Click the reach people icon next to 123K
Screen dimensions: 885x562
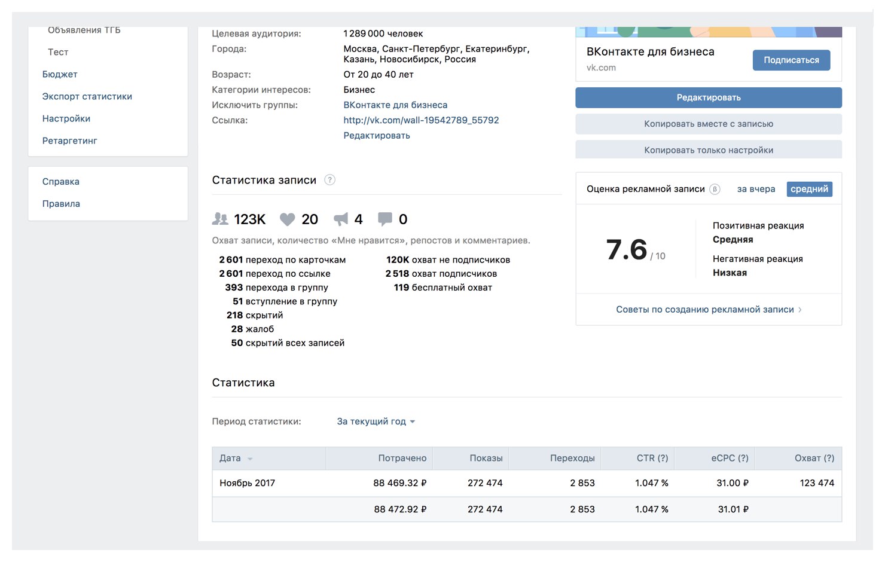tap(220, 219)
